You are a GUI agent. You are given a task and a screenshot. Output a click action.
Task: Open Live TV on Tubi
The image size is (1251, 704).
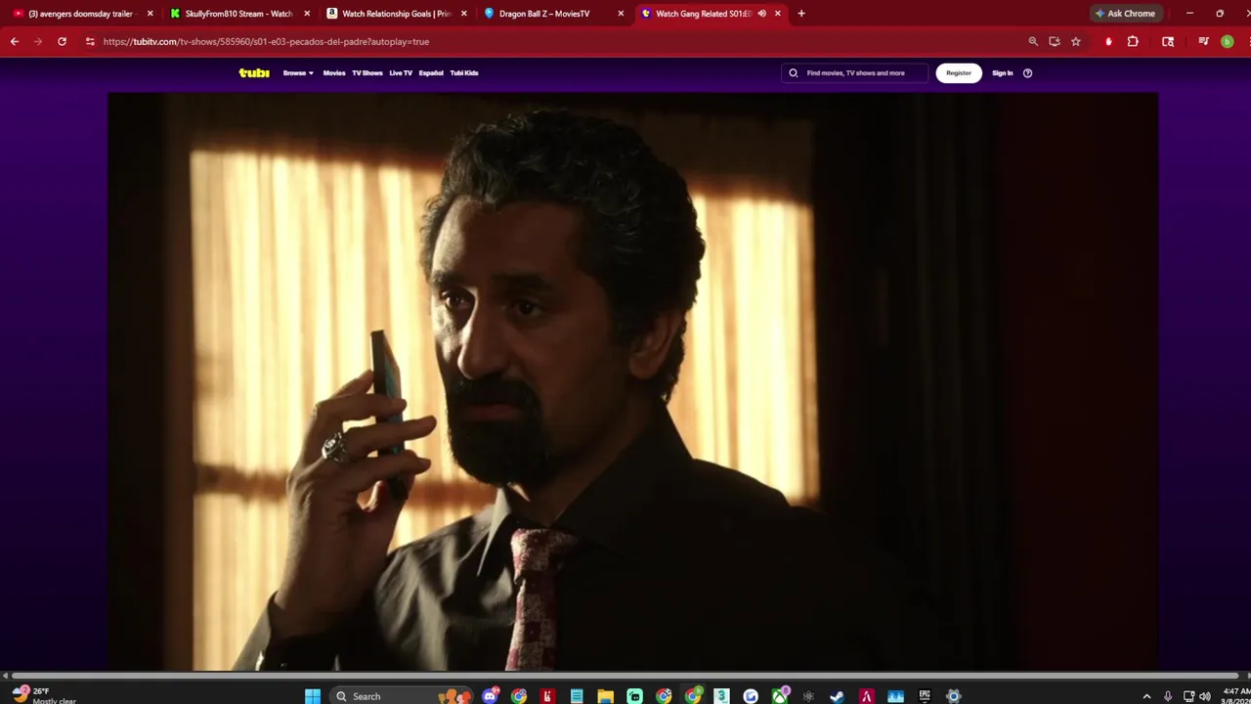401,72
